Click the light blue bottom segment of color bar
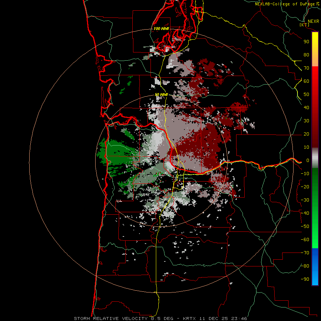 315,279
